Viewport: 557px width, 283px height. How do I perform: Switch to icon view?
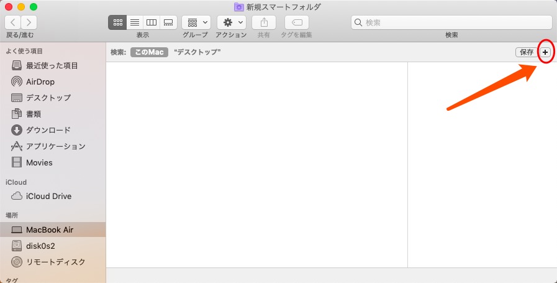click(x=117, y=22)
